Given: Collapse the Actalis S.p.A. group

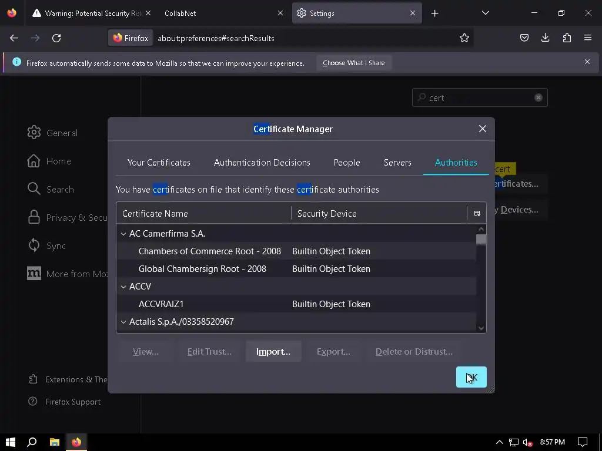Looking at the screenshot, I should [x=123, y=322].
